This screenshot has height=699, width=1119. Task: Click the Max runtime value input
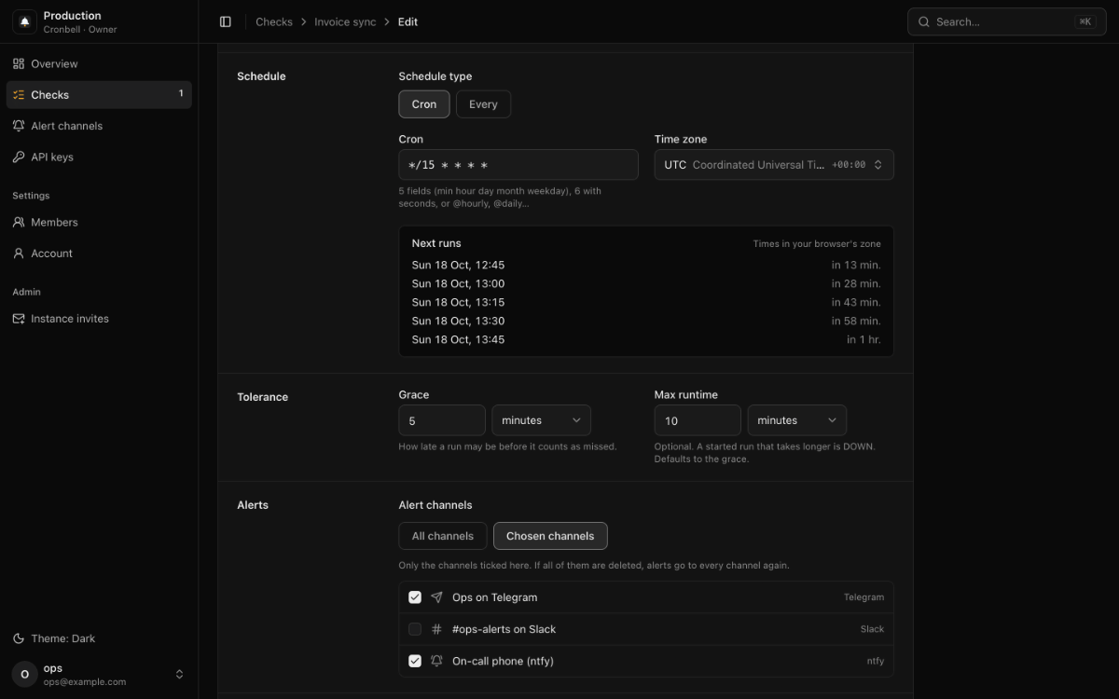(698, 420)
